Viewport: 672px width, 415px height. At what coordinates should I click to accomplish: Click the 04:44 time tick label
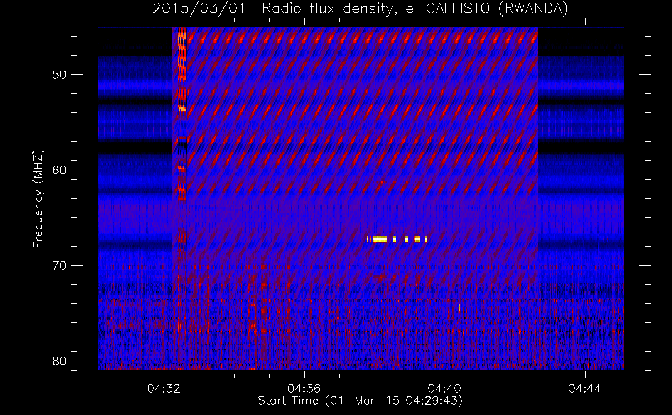[585, 389]
